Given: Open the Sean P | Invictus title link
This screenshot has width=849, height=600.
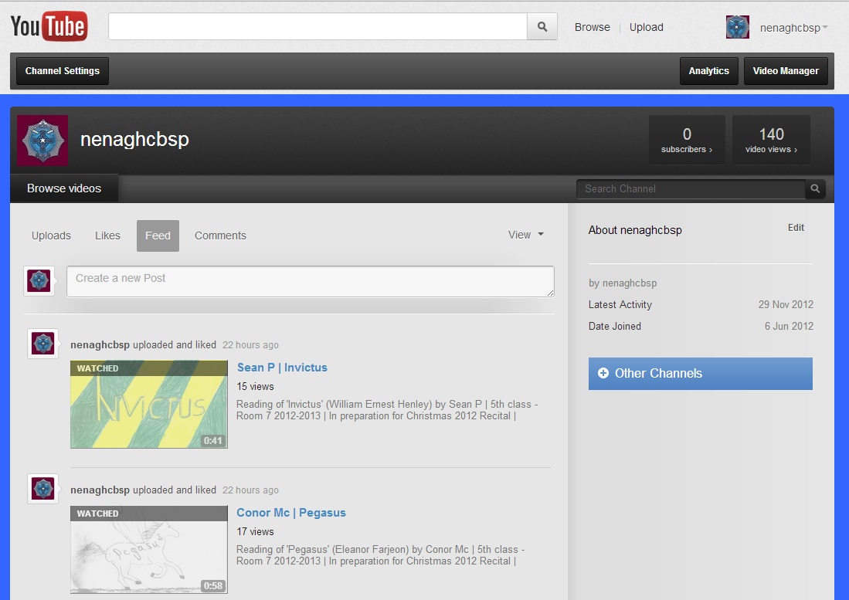Looking at the screenshot, I should click(282, 368).
